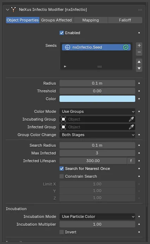Viewport: 150px width, 244px height.
Task: Open the Color Mode dropdown
Action: (x=97, y=111)
